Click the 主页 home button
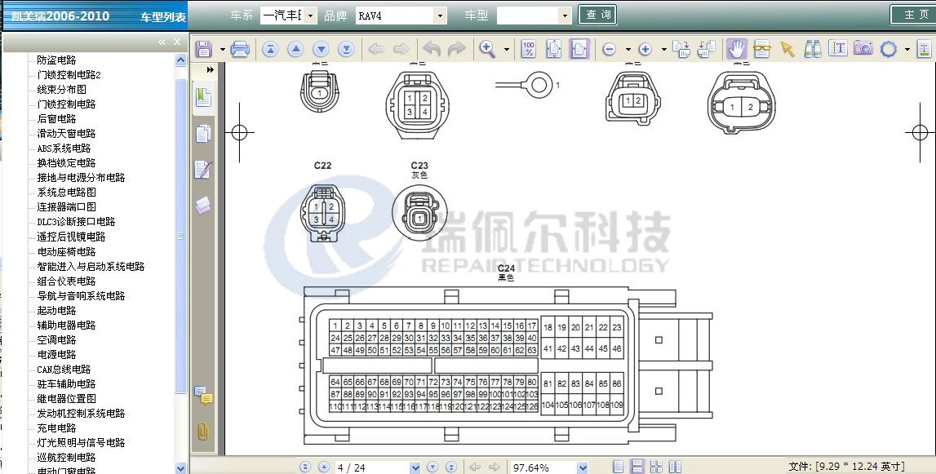This screenshot has width=936, height=474. click(911, 15)
